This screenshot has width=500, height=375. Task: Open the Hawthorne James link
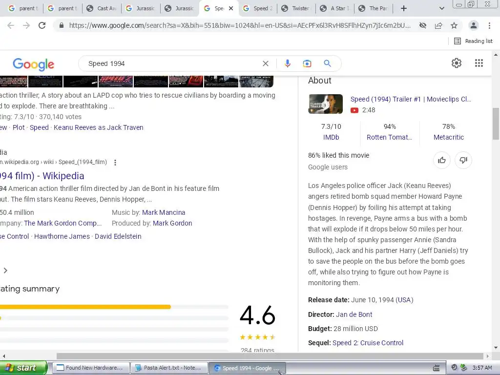[62, 236]
